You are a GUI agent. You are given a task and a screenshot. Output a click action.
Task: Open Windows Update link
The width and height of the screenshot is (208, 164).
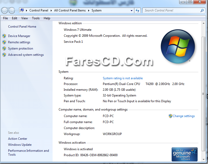point(20,145)
